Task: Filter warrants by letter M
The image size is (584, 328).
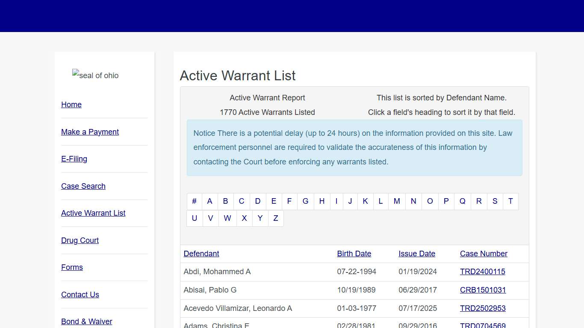Action: point(397,201)
